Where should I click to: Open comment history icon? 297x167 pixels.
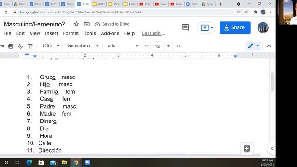point(185,27)
